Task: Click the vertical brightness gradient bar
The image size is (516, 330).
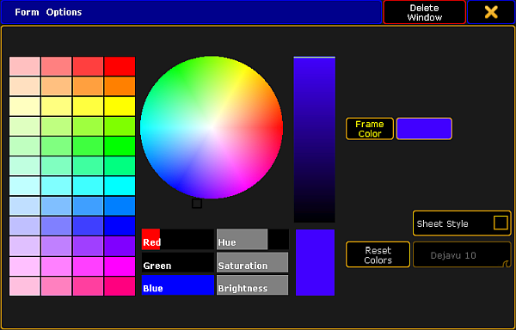Action: [x=314, y=140]
